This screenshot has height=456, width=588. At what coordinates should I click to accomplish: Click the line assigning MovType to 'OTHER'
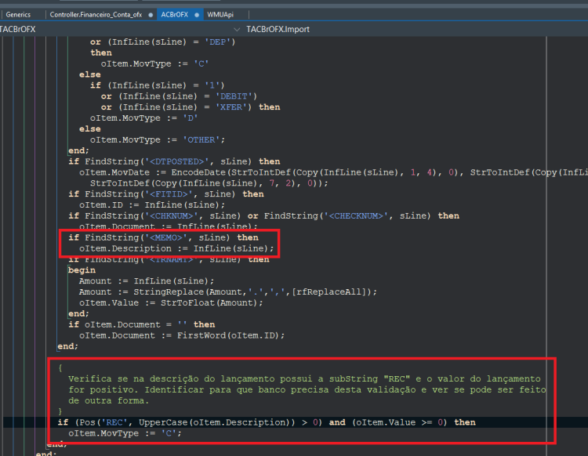click(158, 139)
